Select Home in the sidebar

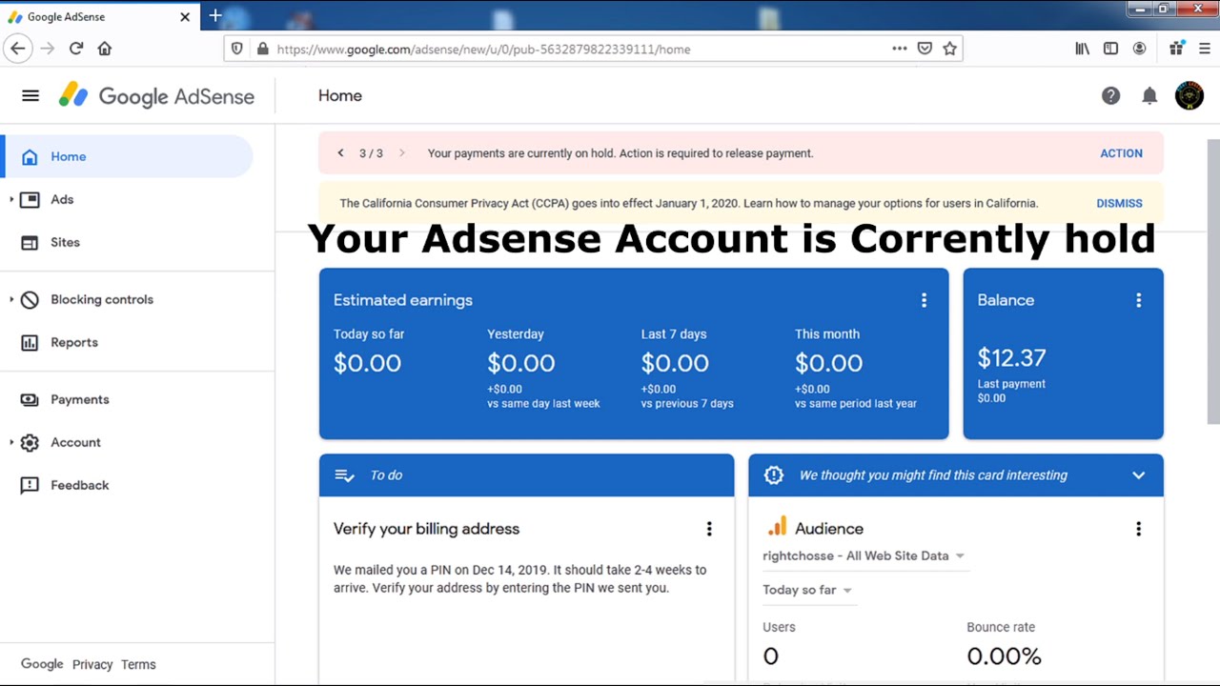(129, 156)
